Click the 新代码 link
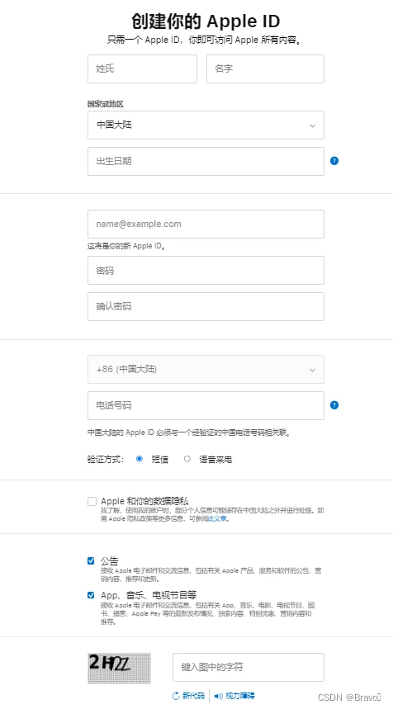This screenshot has width=393, height=709. pos(193,696)
